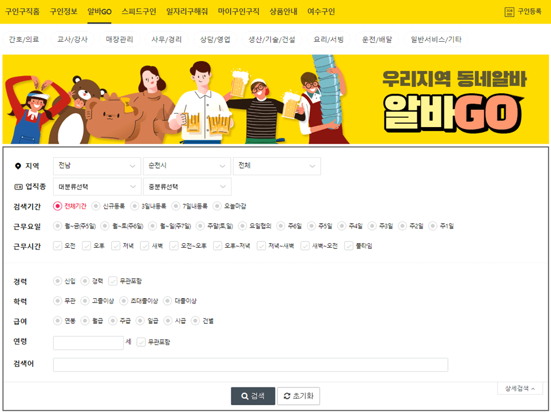Click the 구인등록 job registration icon
Image resolution: width=551 pixels, height=412 pixels.
coord(509,11)
